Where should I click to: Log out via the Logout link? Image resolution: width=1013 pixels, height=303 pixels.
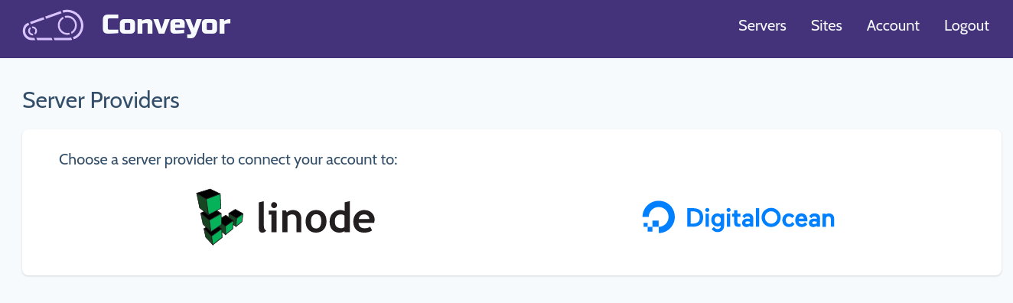pos(966,25)
